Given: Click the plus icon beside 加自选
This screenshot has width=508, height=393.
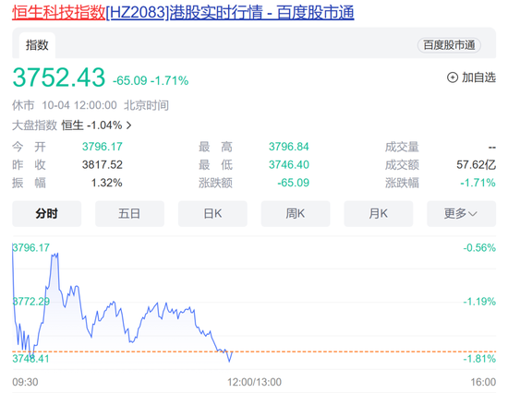Looking at the screenshot, I should tap(453, 77).
